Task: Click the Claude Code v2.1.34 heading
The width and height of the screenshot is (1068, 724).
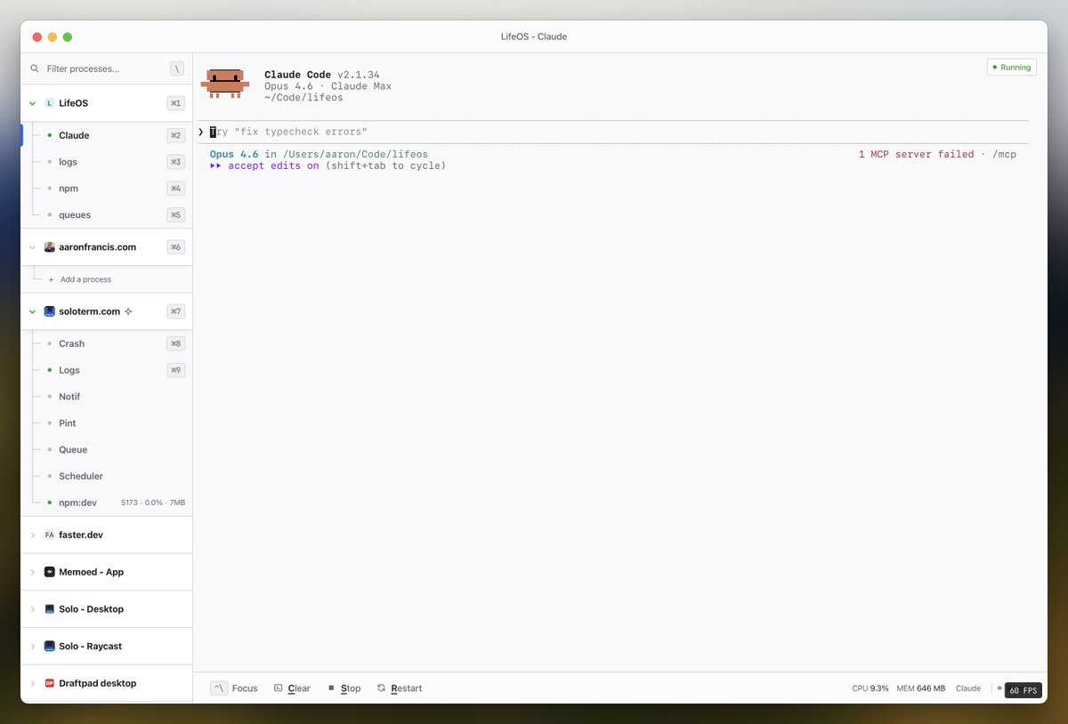Action: pyautogui.click(x=322, y=75)
